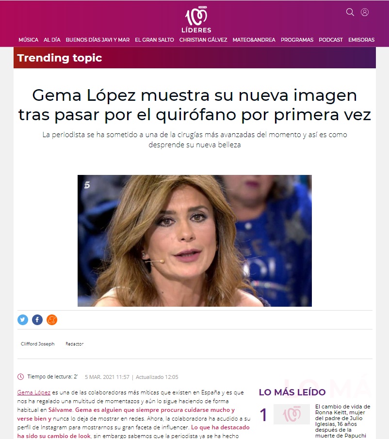Viewport: 389px width, 439px height.
Task: Click the reading time clock icon
Action: click(x=20, y=377)
